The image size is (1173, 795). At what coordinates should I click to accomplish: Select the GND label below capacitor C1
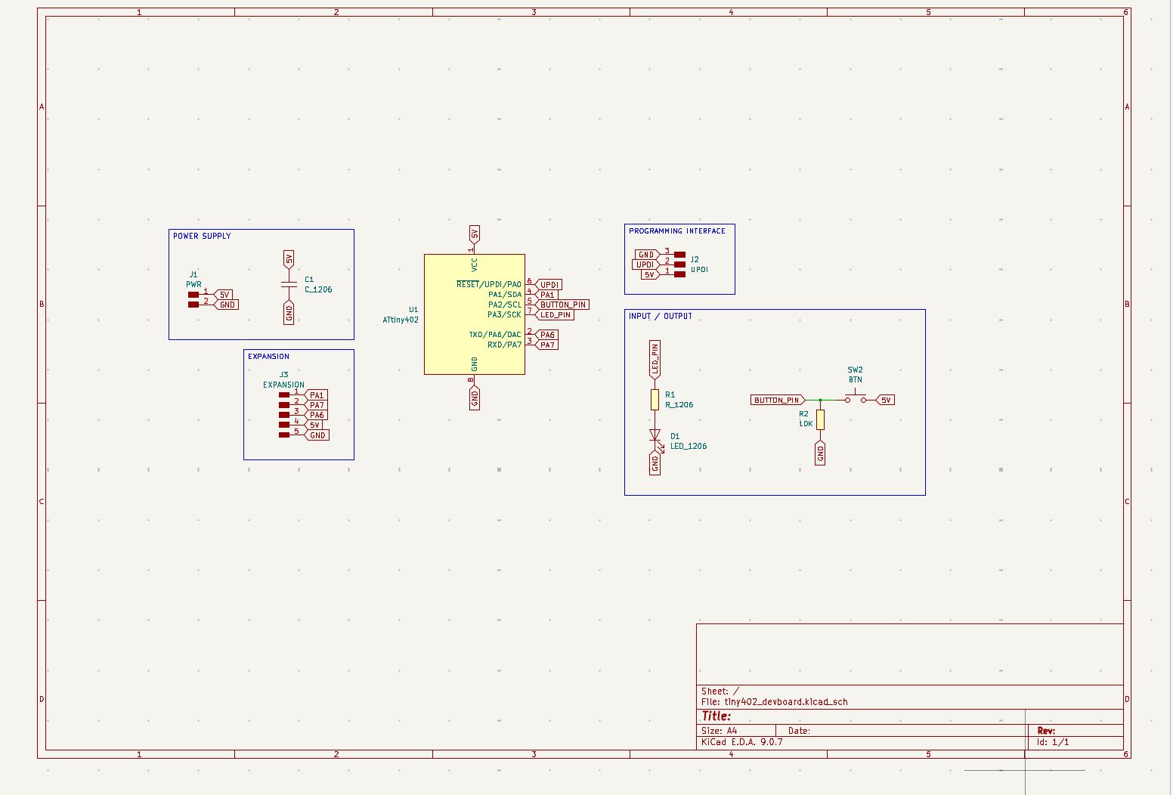(289, 312)
